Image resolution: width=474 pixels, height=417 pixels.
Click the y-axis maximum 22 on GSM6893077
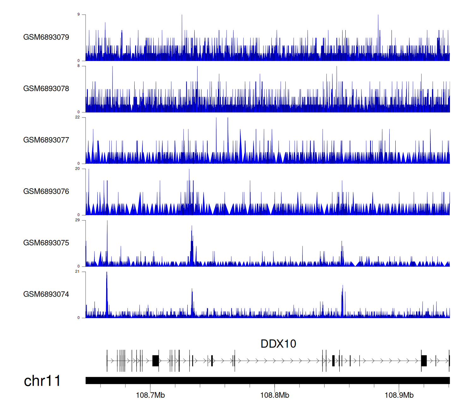77,117
